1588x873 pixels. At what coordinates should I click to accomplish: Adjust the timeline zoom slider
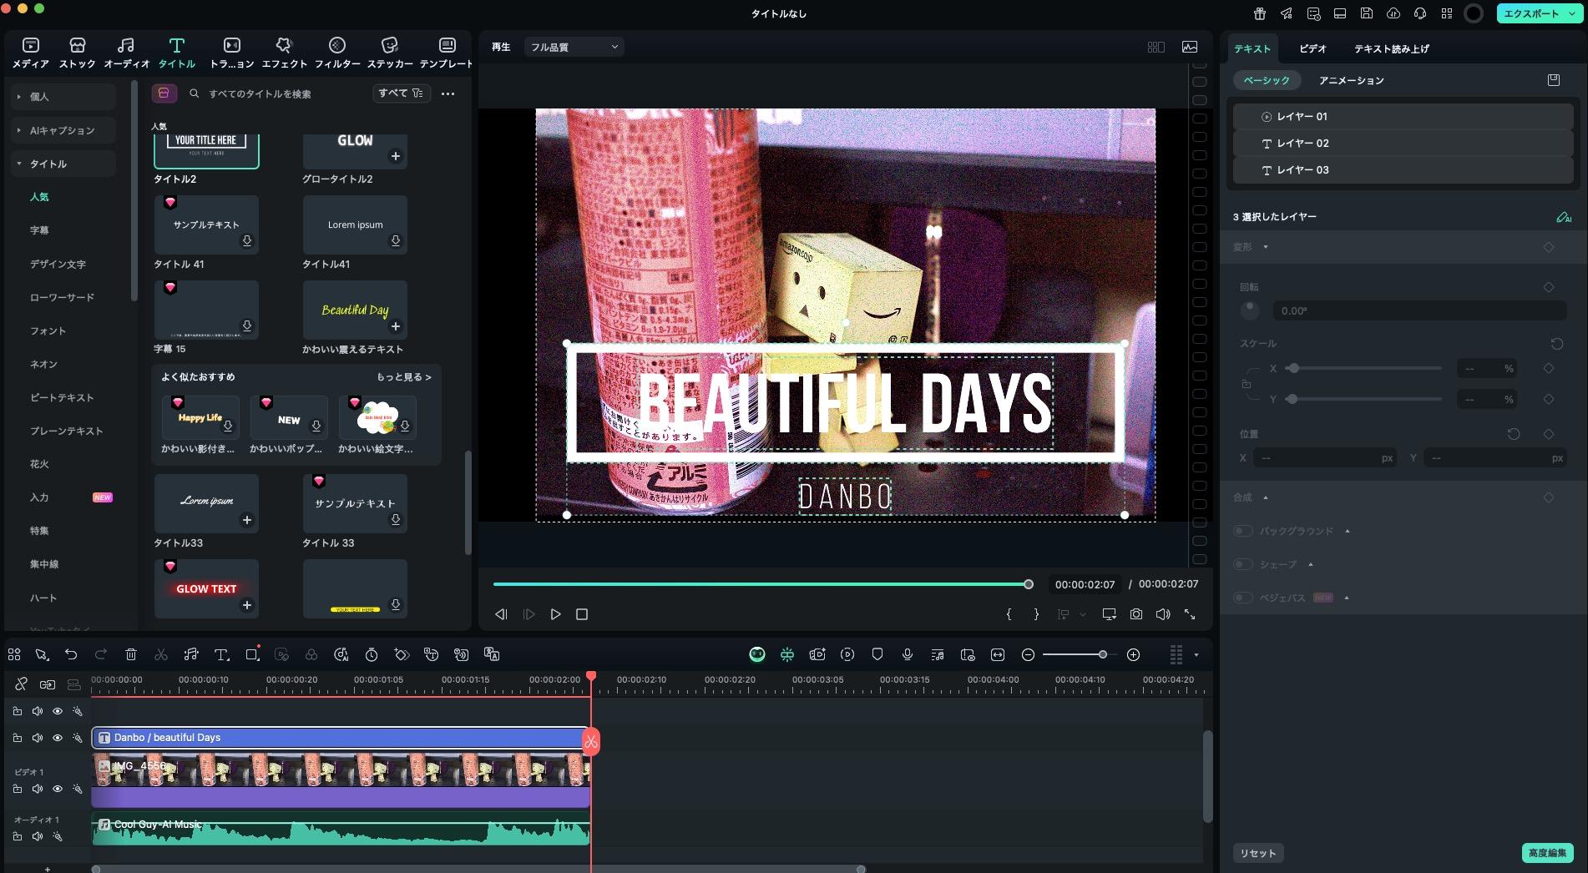[x=1102, y=654]
